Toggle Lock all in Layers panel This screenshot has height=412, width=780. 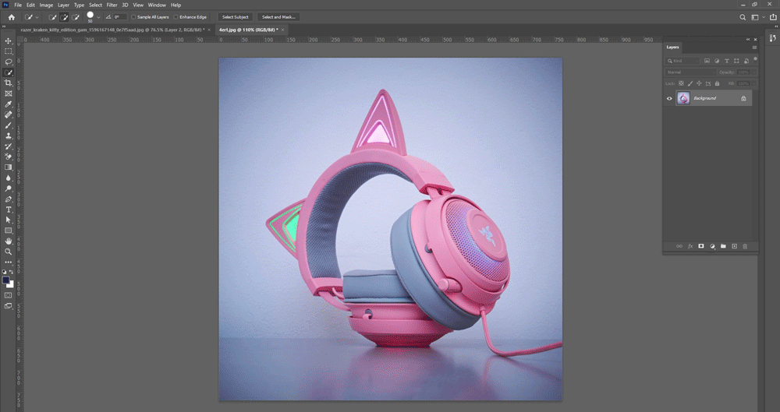[717, 83]
